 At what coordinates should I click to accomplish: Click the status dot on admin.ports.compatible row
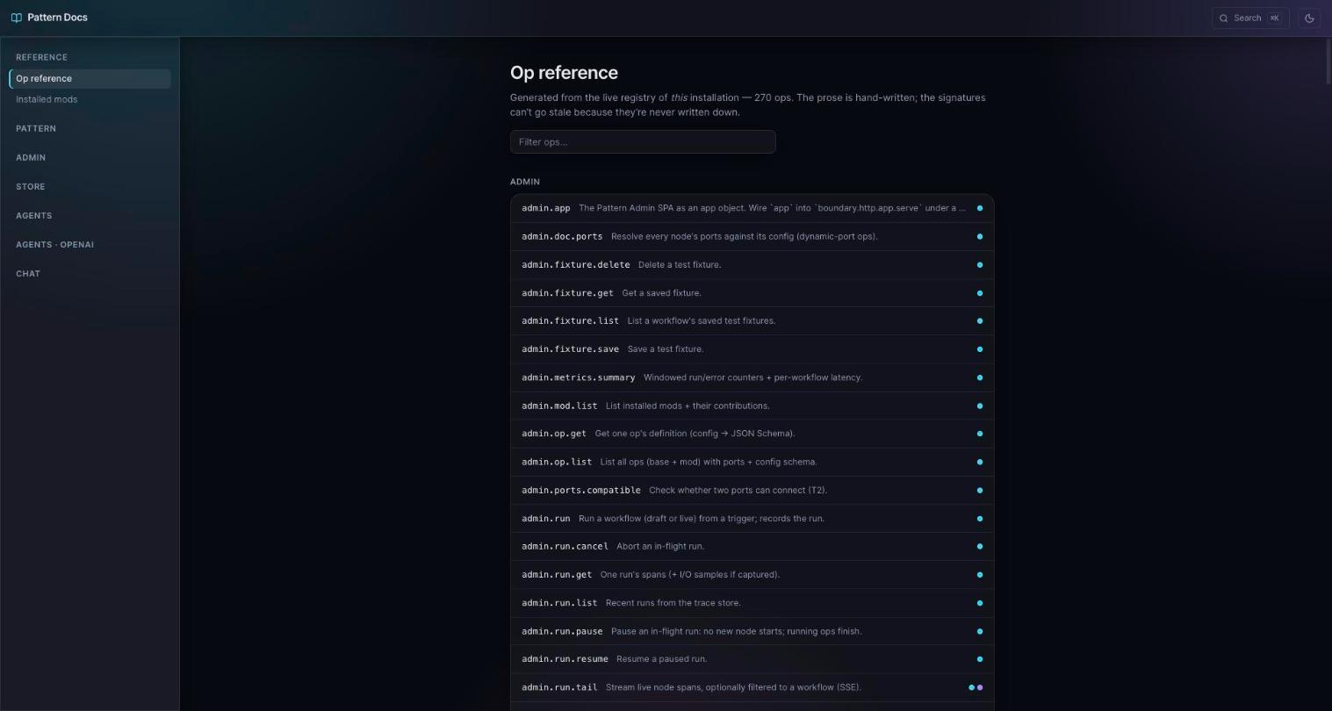pos(980,490)
